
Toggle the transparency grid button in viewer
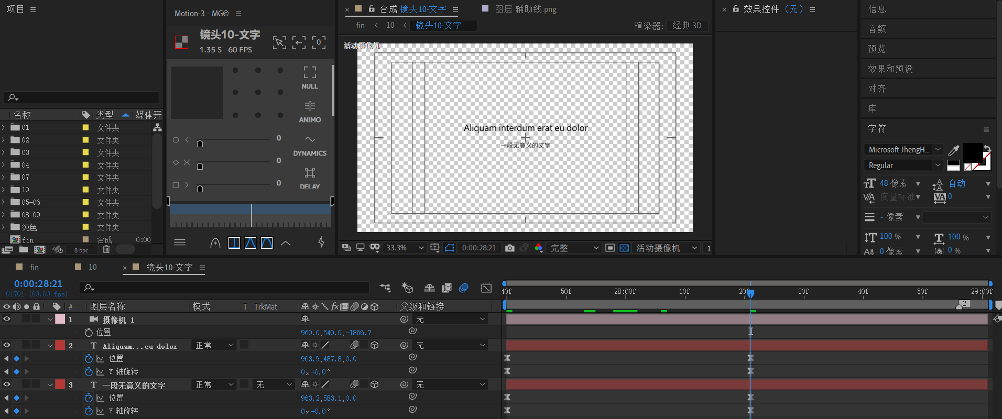(624, 248)
